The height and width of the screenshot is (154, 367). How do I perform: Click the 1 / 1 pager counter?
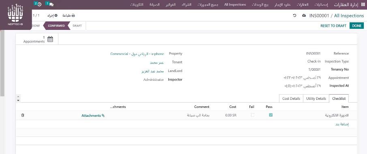36,16
